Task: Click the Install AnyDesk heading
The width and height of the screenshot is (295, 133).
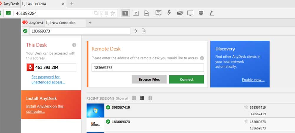Action: coord(41,98)
